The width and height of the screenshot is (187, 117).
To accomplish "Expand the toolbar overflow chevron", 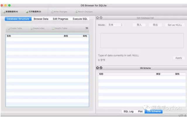I will pyautogui.click(x=87, y=28).
